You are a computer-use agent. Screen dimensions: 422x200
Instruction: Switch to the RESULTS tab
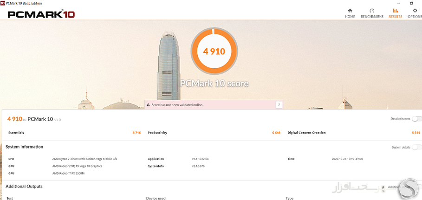point(396,13)
